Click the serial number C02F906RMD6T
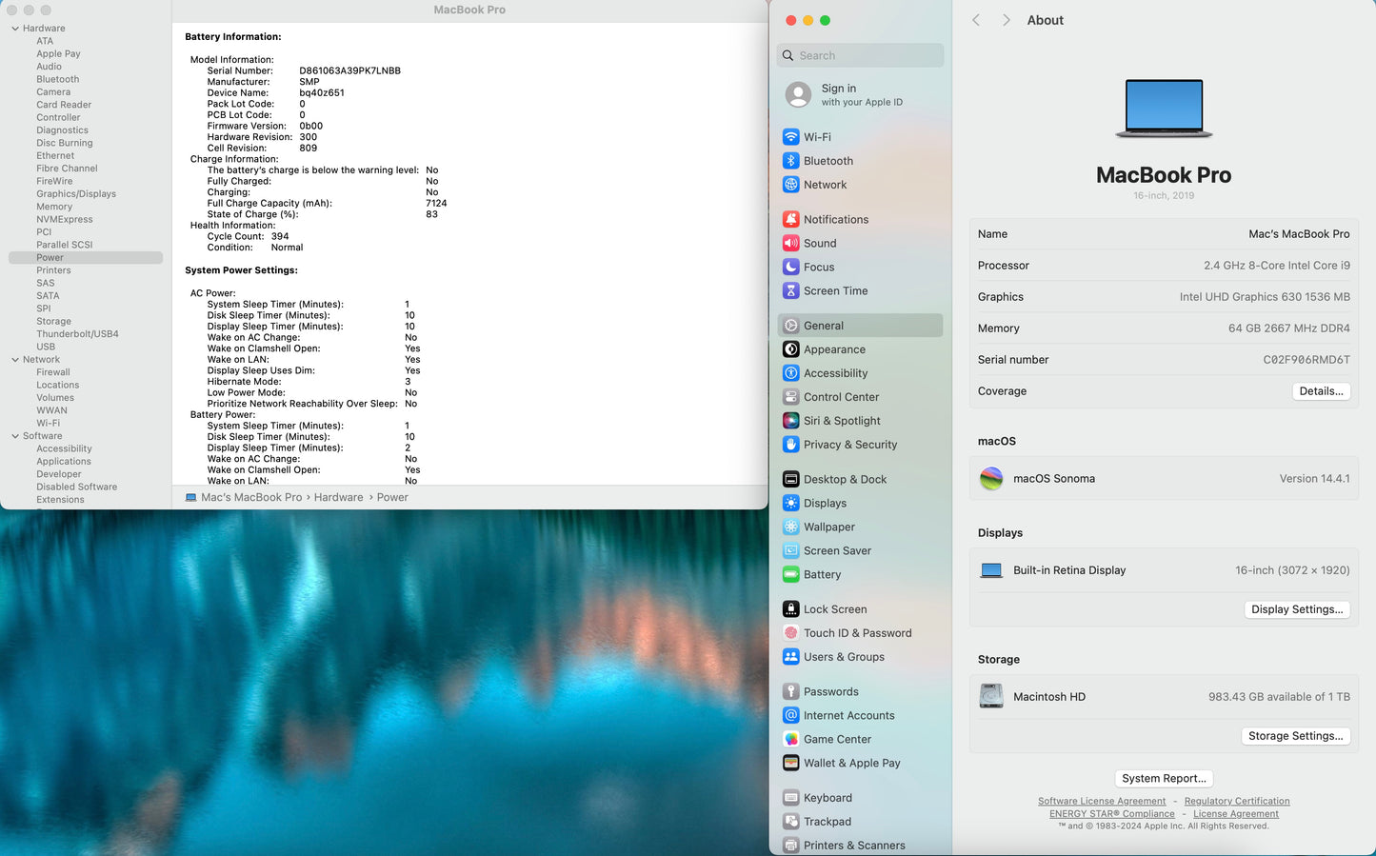The width and height of the screenshot is (1376, 856). 1306,360
